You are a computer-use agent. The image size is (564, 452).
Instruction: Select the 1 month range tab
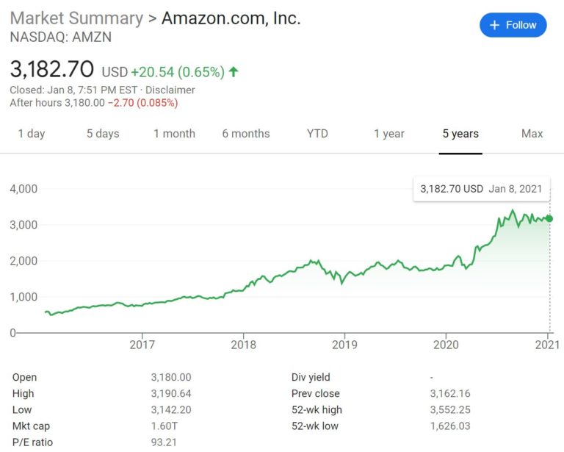(175, 134)
